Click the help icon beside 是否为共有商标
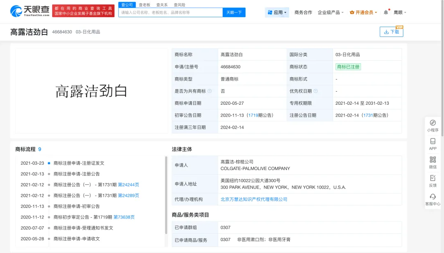Screen dimensions: 444x253 pyautogui.click(x=210, y=91)
